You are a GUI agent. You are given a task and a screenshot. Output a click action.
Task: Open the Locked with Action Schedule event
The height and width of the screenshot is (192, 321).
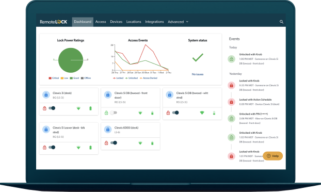tap(255, 100)
